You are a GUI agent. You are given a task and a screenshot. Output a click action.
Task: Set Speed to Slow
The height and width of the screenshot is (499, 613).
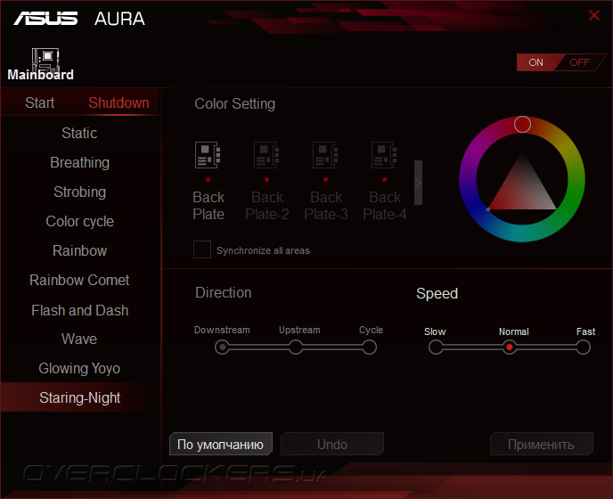point(436,347)
